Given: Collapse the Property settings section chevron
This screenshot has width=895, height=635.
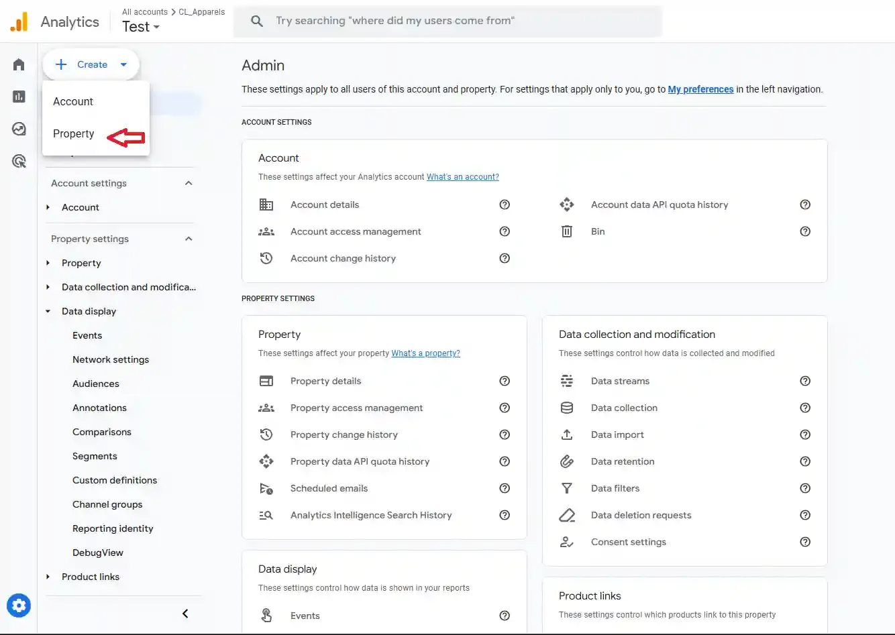Looking at the screenshot, I should point(189,239).
